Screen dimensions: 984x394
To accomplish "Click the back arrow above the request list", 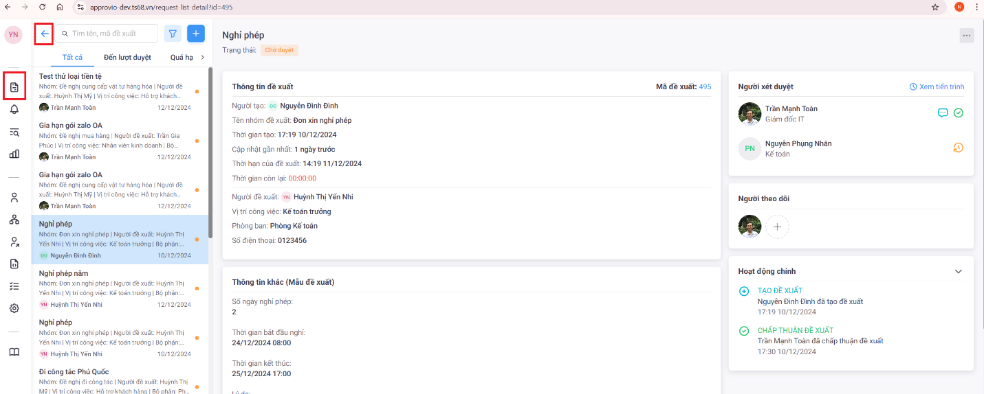I will point(44,34).
